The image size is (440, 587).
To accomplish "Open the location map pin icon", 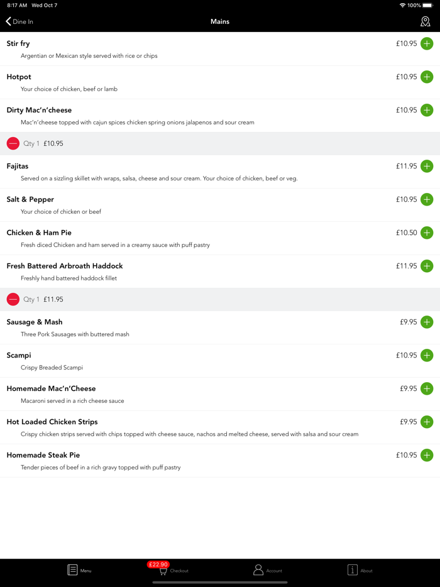I will click(426, 21).
